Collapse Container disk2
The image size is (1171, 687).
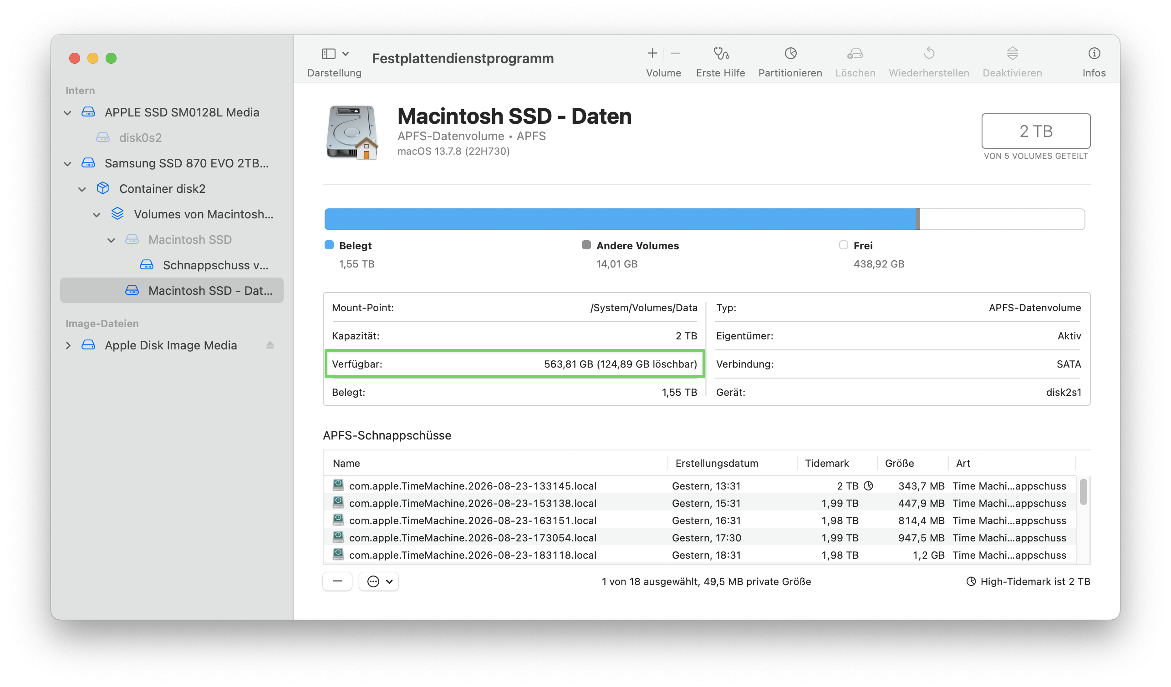tap(82, 189)
